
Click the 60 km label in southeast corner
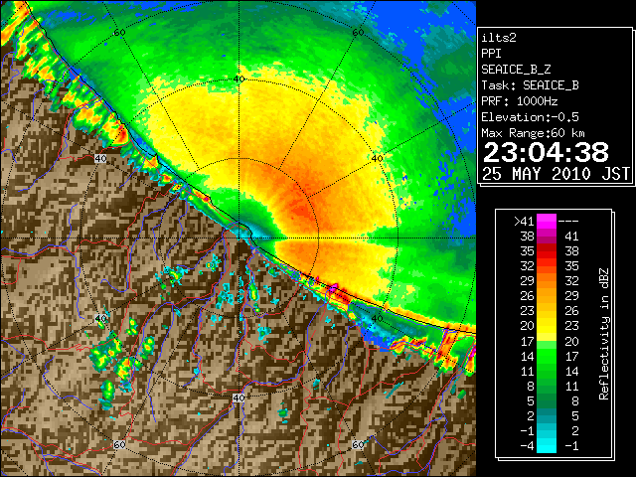tap(358, 444)
